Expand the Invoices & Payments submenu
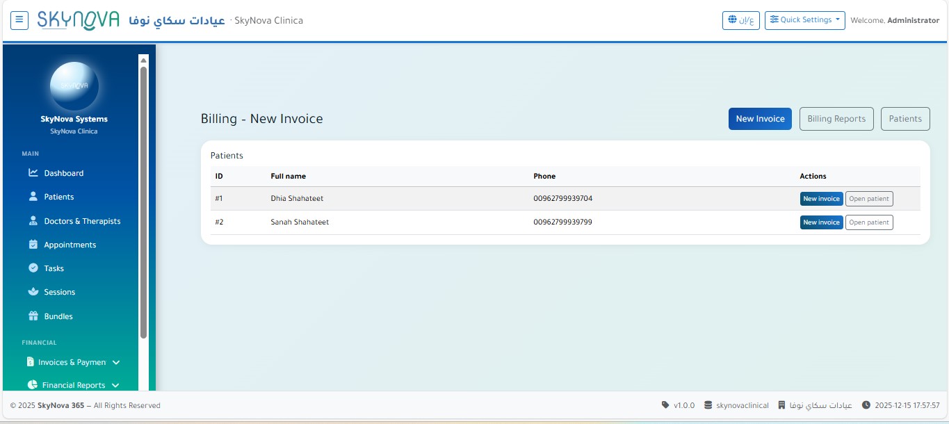The width and height of the screenshot is (949, 424). [73, 362]
